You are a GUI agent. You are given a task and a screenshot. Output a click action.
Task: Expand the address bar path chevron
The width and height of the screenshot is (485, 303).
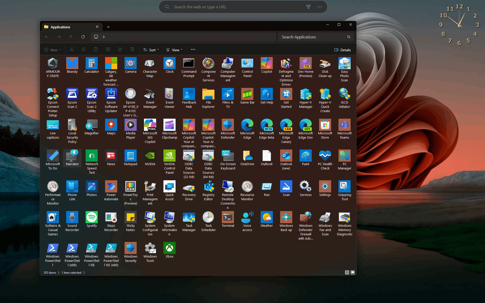[x=104, y=37]
